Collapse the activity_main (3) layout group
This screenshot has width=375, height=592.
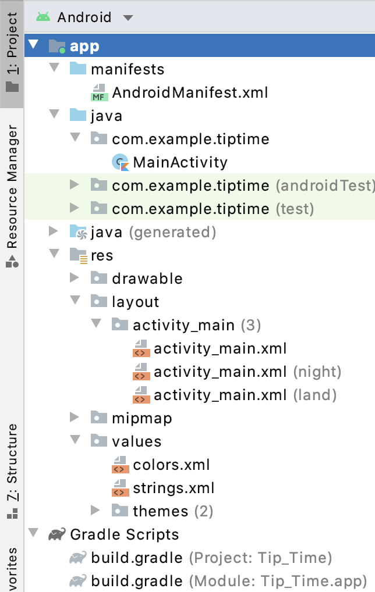pos(95,324)
